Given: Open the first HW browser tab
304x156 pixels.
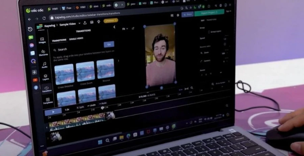Looking at the screenshot, I should tap(53, 9).
